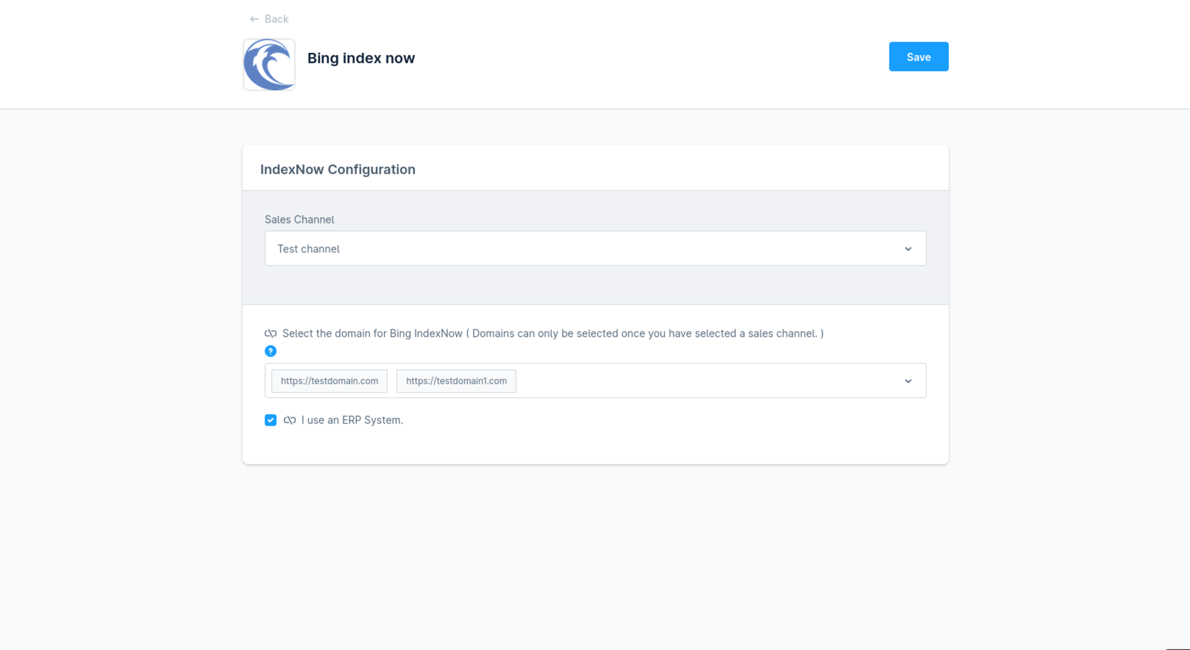
Task: Click inheritance icon next to ERP checkbox
Action: coord(290,420)
